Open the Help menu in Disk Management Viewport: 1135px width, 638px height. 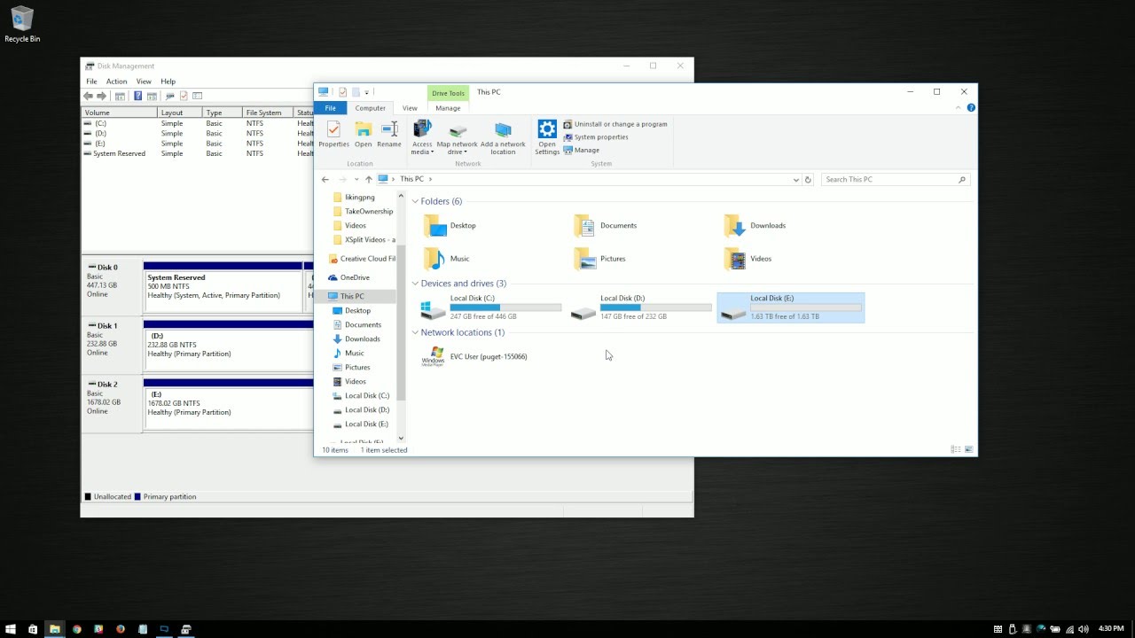click(x=168, y=82)
